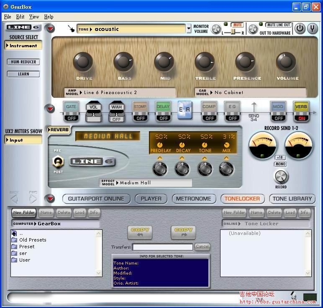This screenshot has height=308, width=323.
Task: Open the tone preset dropdown arrow
Action: 189,29
